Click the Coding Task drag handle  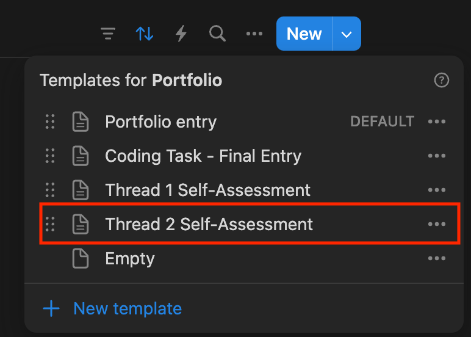click(51, 156)
